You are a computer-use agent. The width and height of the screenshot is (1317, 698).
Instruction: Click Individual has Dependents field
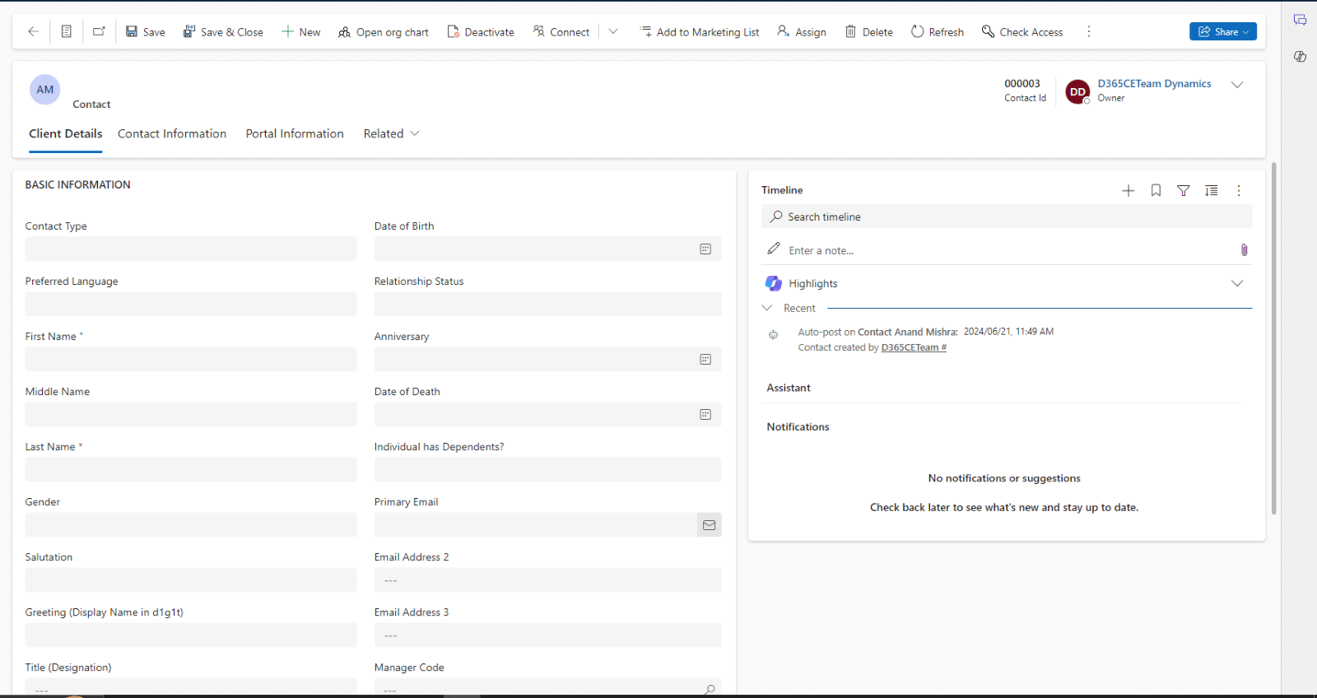(x=547, y=469)
